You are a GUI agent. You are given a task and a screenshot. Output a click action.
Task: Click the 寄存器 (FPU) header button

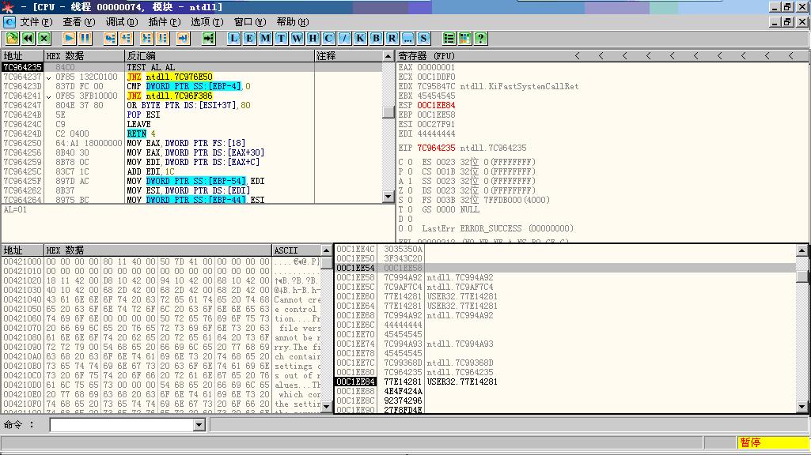[x=426, y=56]
